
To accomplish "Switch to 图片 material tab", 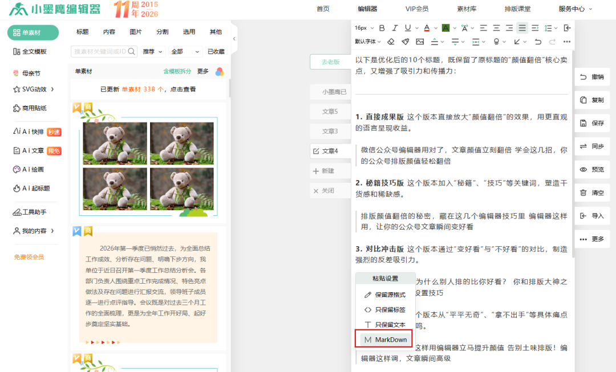I will pos(136,32).
